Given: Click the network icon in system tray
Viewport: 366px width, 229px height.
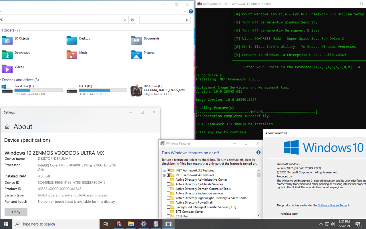Looking at the screenshot, I should (327, 224).
